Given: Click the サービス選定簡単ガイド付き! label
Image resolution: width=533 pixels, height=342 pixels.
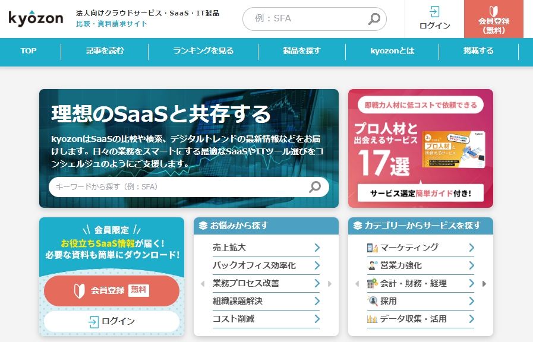Looking at the screenshot, I should pos(421,193).
